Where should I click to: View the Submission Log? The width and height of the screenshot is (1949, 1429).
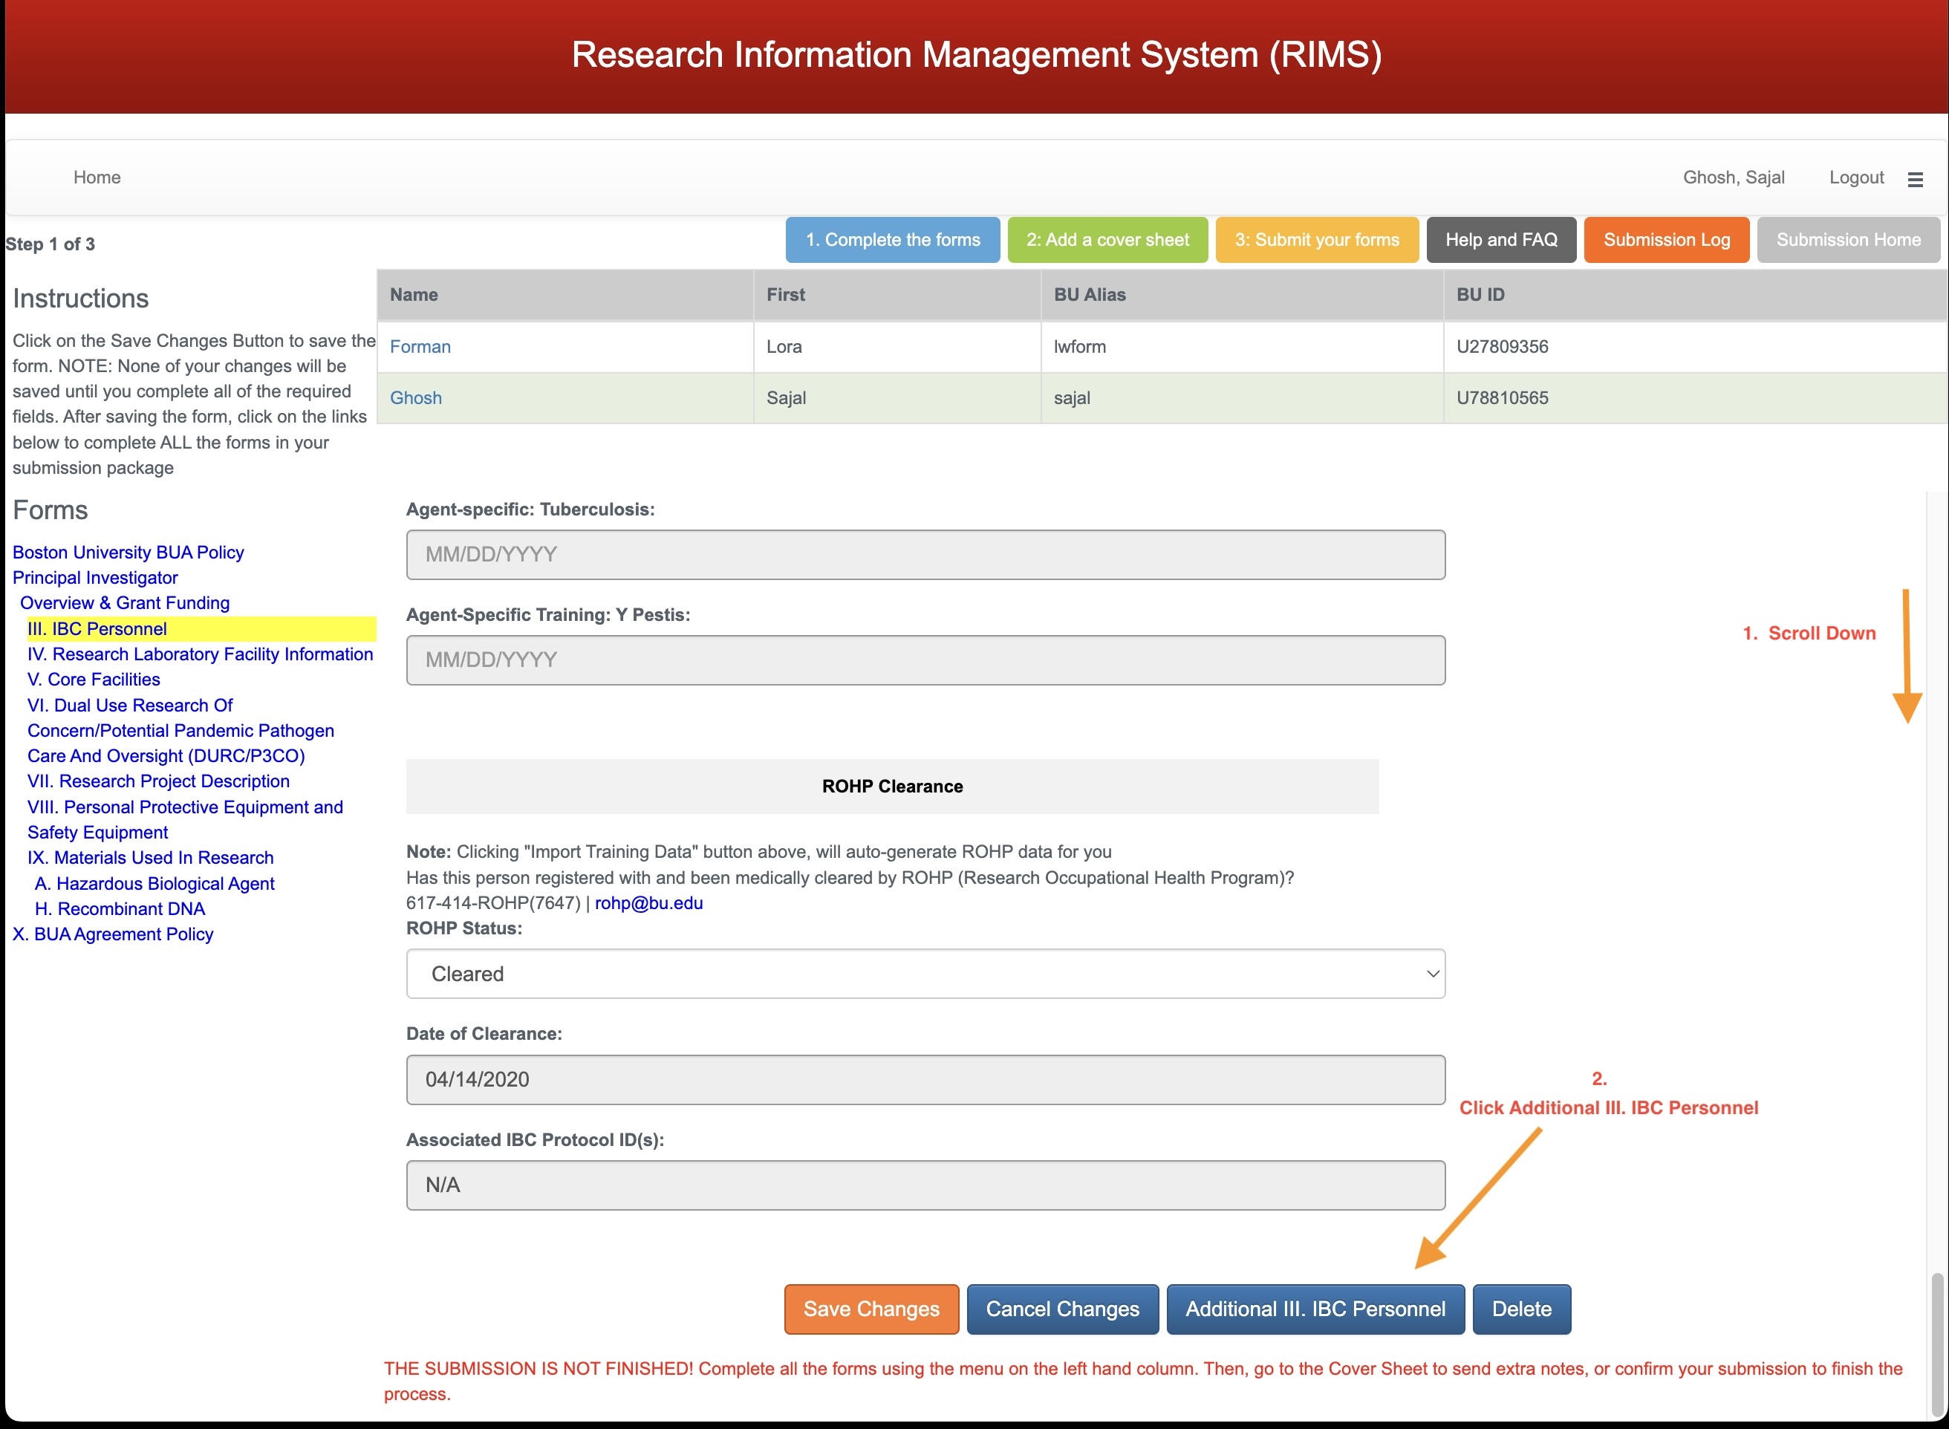coord(1665,240)
